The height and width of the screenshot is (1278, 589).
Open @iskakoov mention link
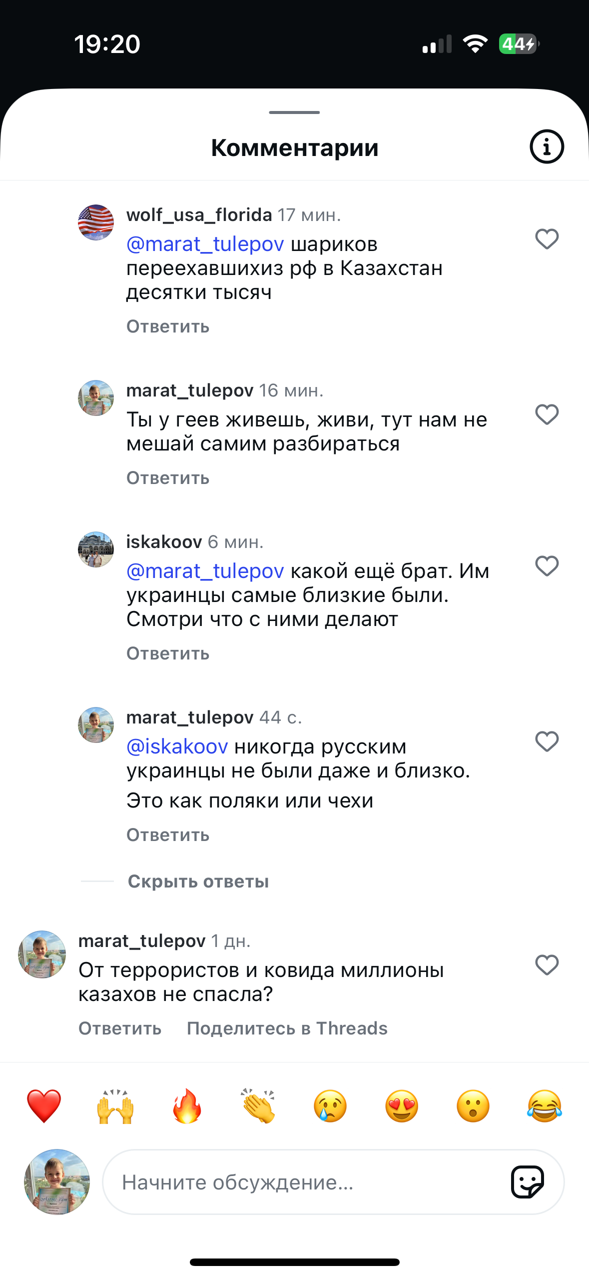tap(177, 746)
